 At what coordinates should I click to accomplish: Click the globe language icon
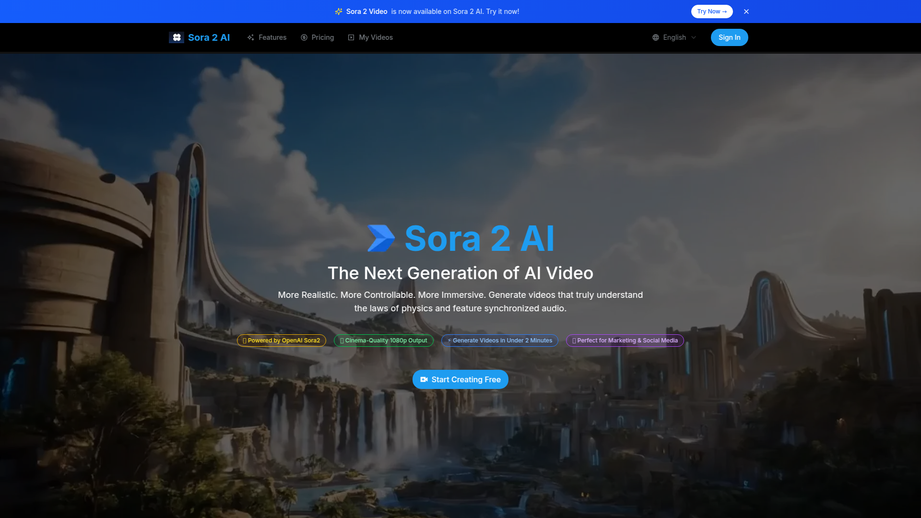656,37
